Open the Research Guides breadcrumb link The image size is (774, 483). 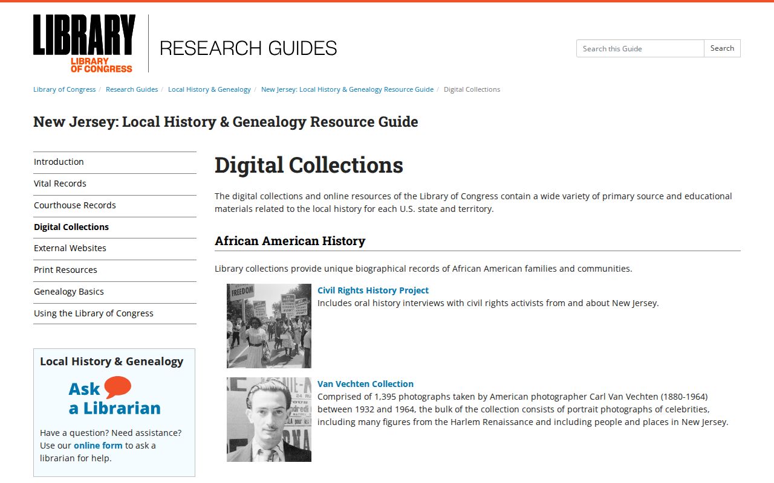(x=132, y=89)
